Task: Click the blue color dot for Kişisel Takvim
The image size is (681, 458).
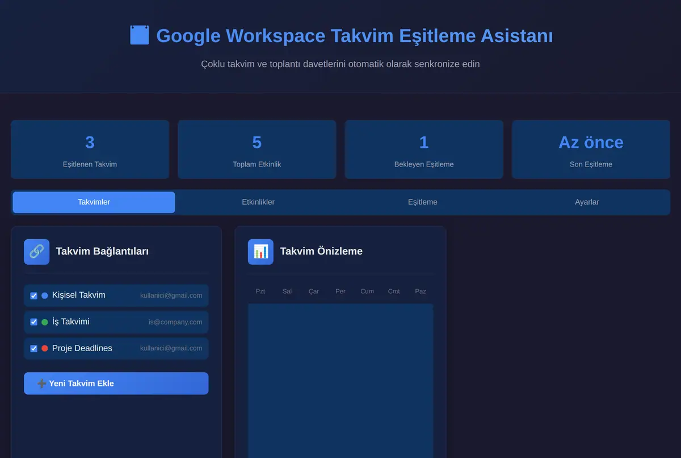Action: (x=45, y=295)
